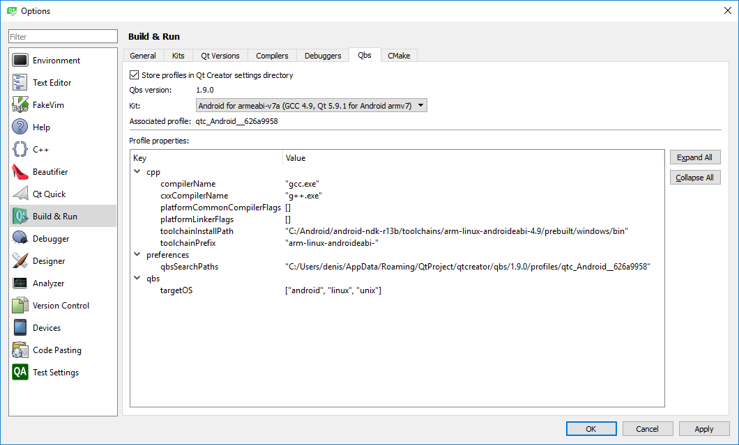Select the Beautifier red shoe icon
739x445 pixels.
pyautogui.click(x=20, y=172)
